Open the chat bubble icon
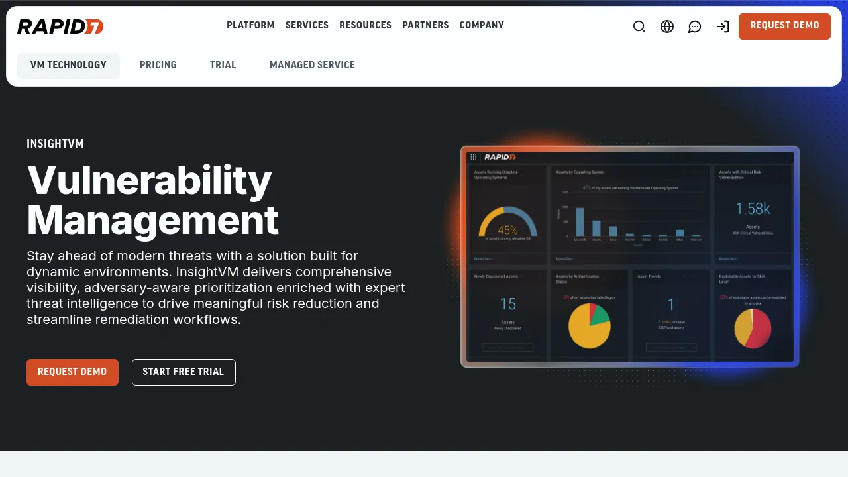Screen dimensions: 848x477 tap(695, 26)
